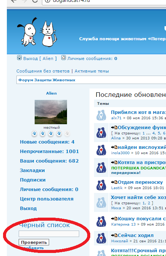Open topic найден вислоухий
Viewport: 166px width, 256px height.
[142, 147]
